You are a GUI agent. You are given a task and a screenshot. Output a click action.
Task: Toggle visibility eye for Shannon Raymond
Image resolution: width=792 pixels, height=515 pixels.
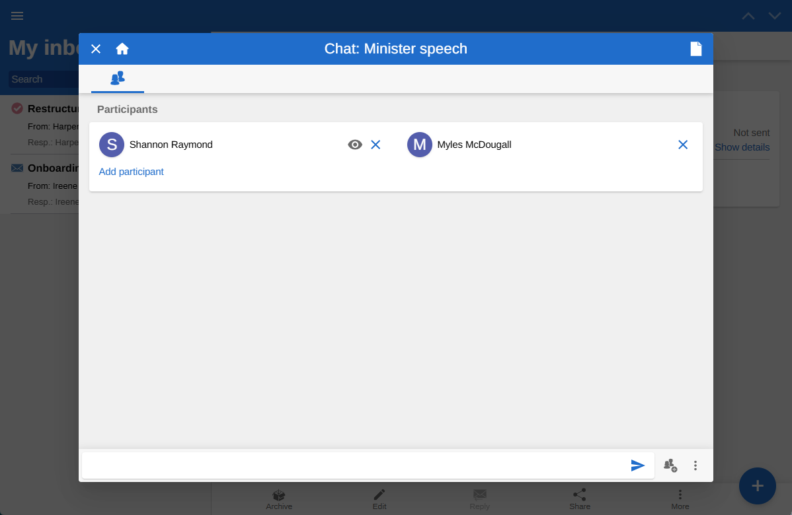355,145
